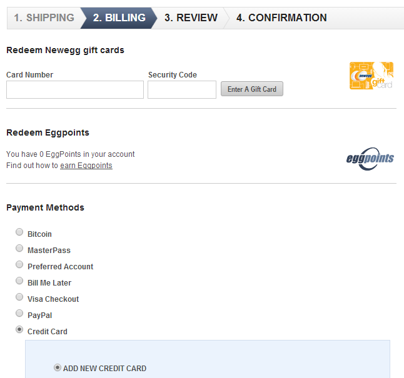404x378 pixels.
Task: Click the Redeem Newegg gift cards heading
Action: [65, 50]
